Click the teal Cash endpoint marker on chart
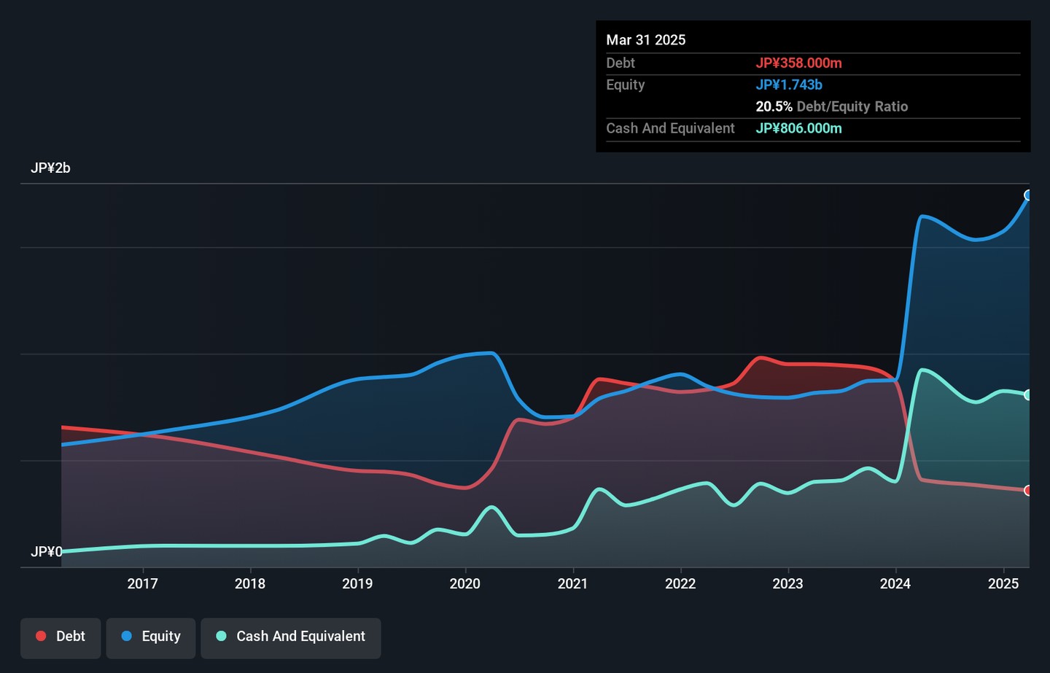 click(1028, 395)
